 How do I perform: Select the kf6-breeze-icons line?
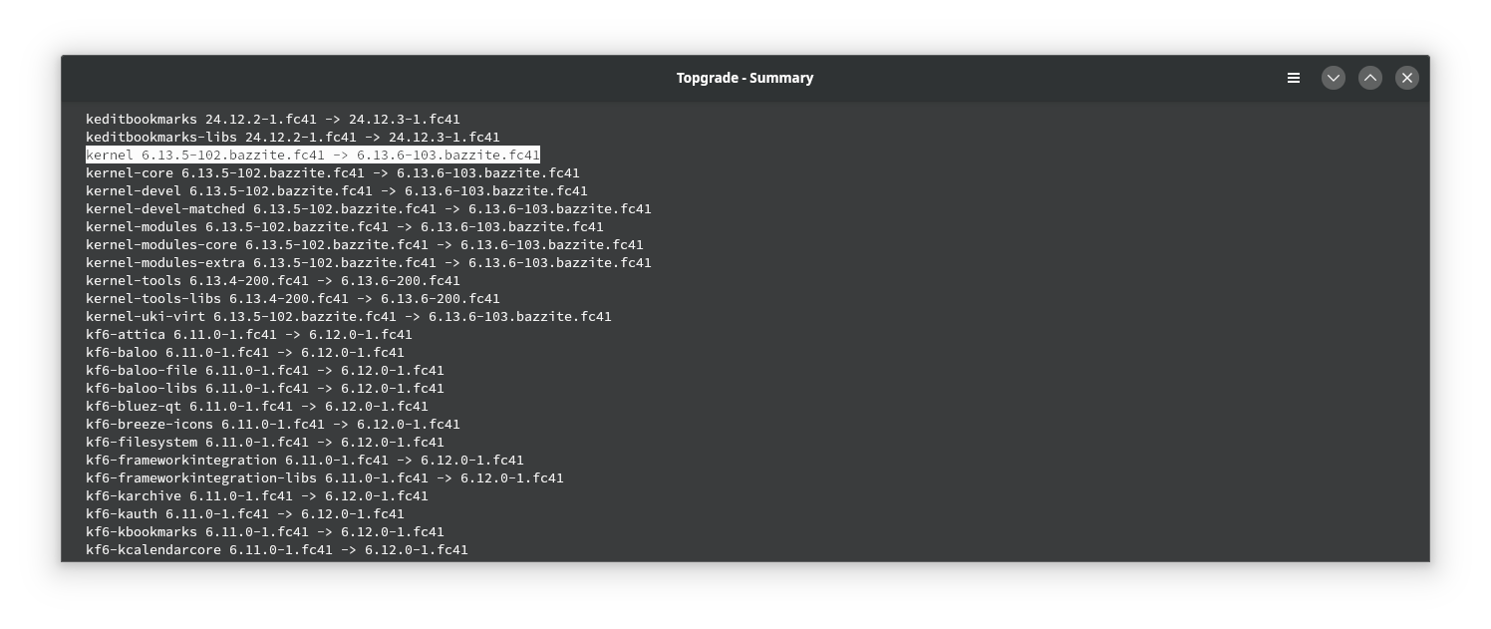[x=272, y=425]
